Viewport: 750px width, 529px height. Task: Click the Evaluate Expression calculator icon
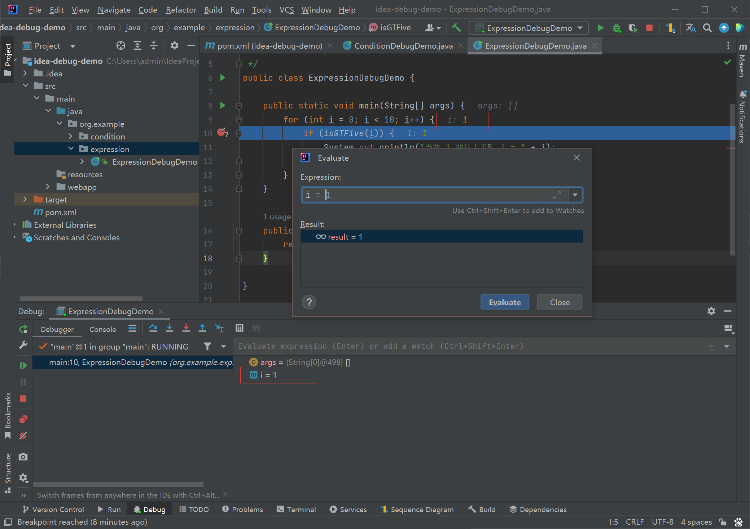tap(240, 328)
